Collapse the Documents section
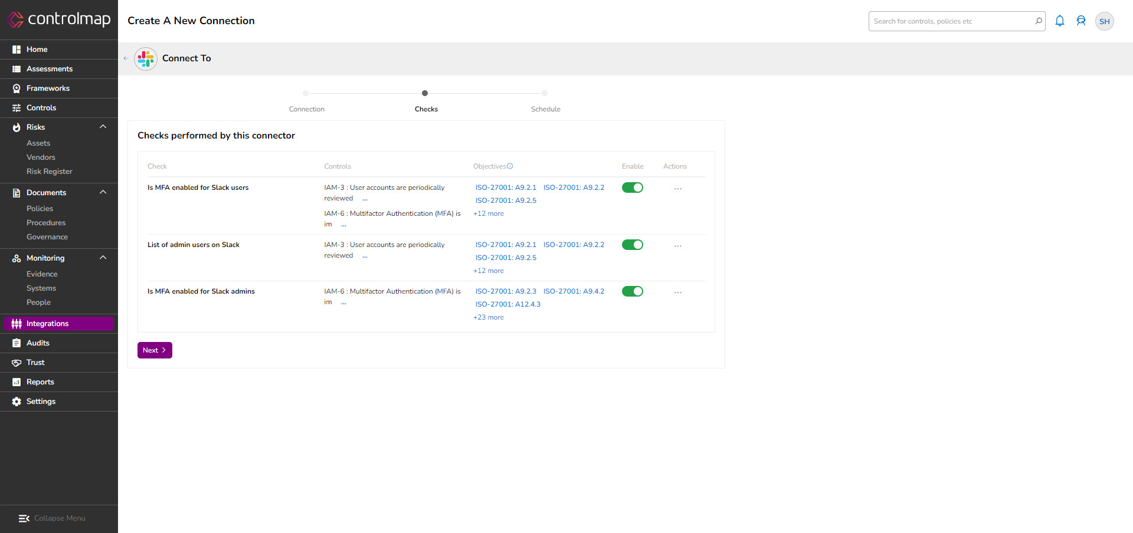 (103, 192)
